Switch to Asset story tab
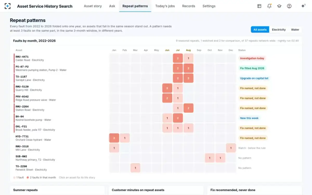Viewport: 312px width, 195px height. [93, 6]
